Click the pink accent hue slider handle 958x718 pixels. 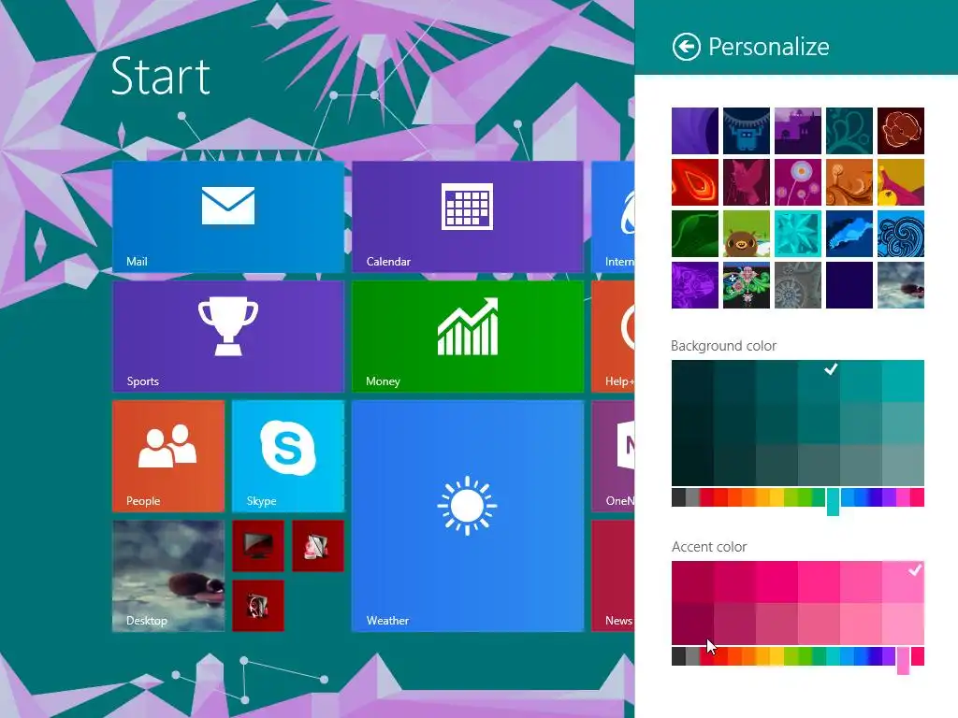tap(903, 661)
